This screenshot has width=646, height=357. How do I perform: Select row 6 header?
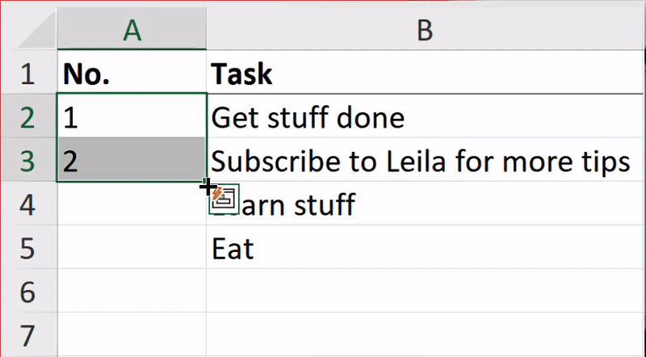click(28, 291)
